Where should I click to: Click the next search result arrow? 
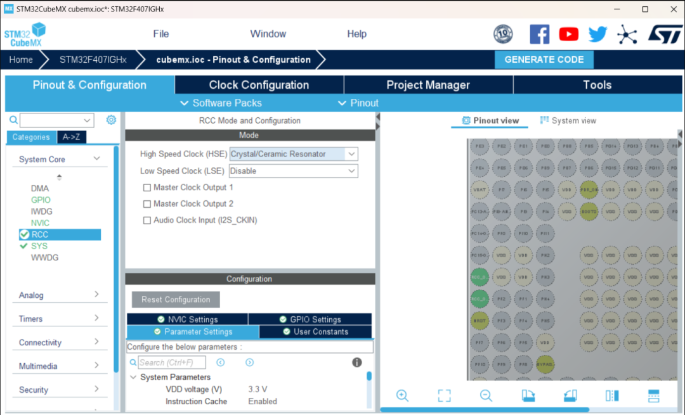249,362
